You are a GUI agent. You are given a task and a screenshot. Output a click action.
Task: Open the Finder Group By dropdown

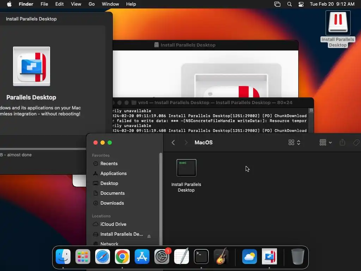[x=325, y=143]
